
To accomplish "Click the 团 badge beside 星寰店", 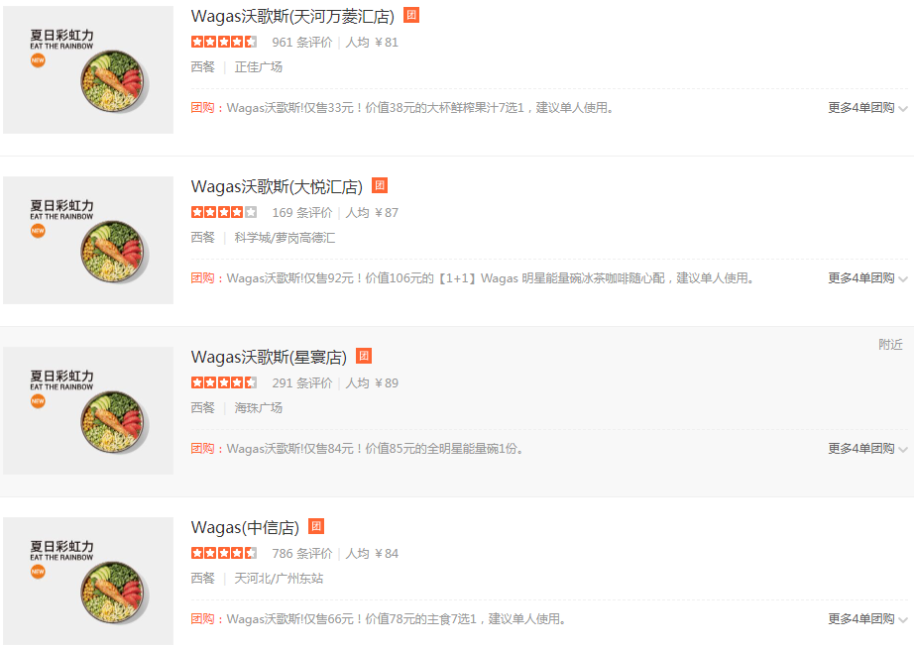I will click(364, 356).
